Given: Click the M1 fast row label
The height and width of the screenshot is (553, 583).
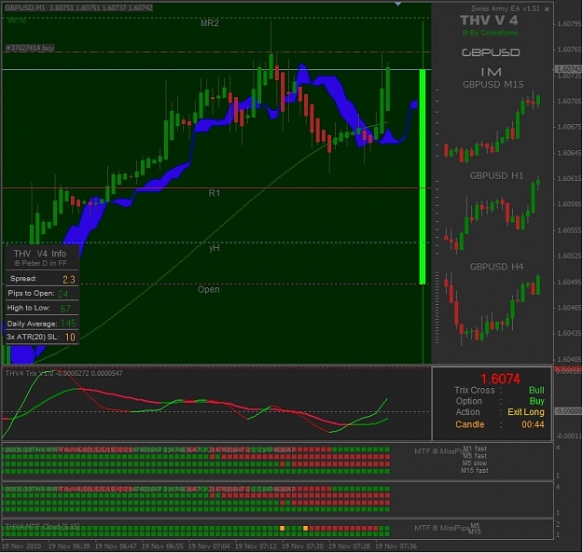Looking at the screenshot, I should [475, 449].
